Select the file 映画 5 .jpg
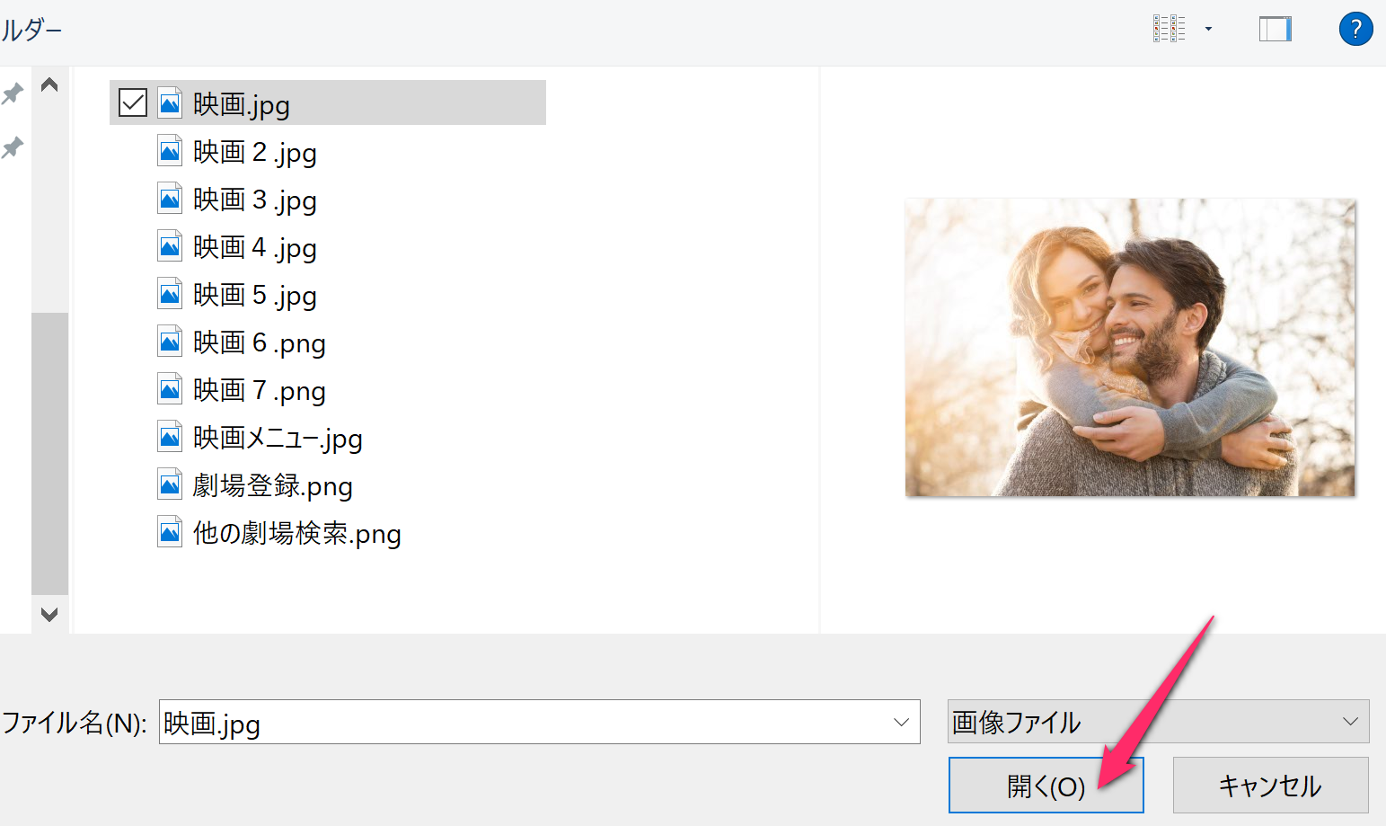This screenshot has width=1386, height=826. pos(255,295)
